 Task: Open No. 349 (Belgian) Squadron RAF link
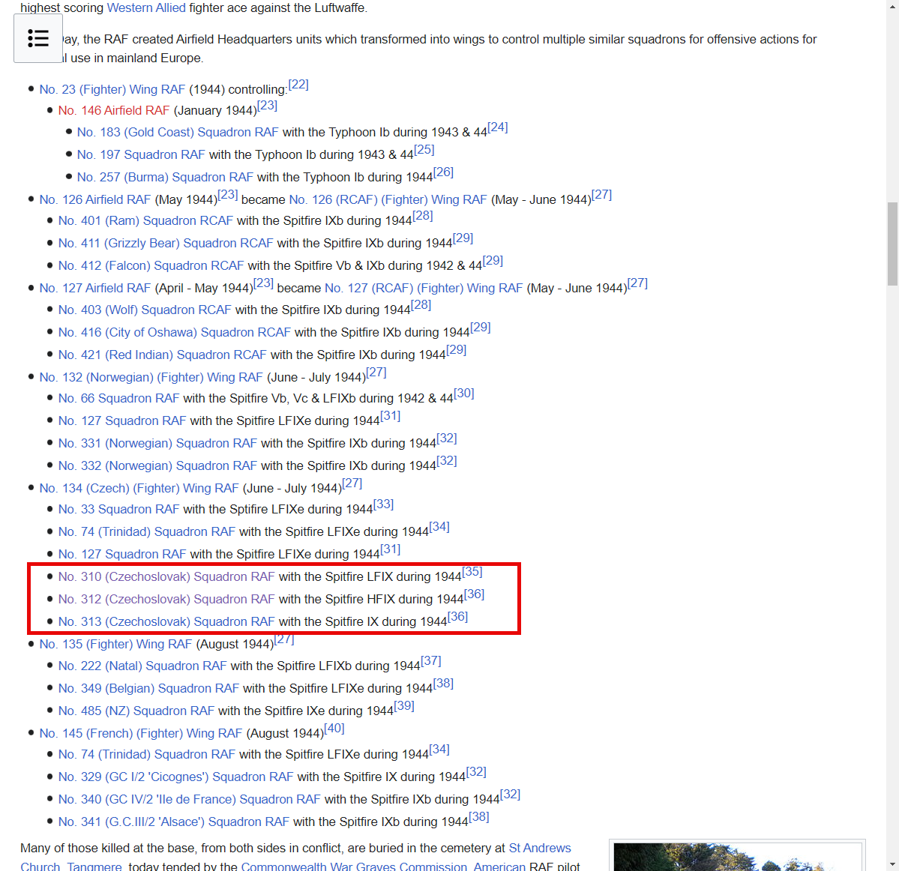coord(148,689)
